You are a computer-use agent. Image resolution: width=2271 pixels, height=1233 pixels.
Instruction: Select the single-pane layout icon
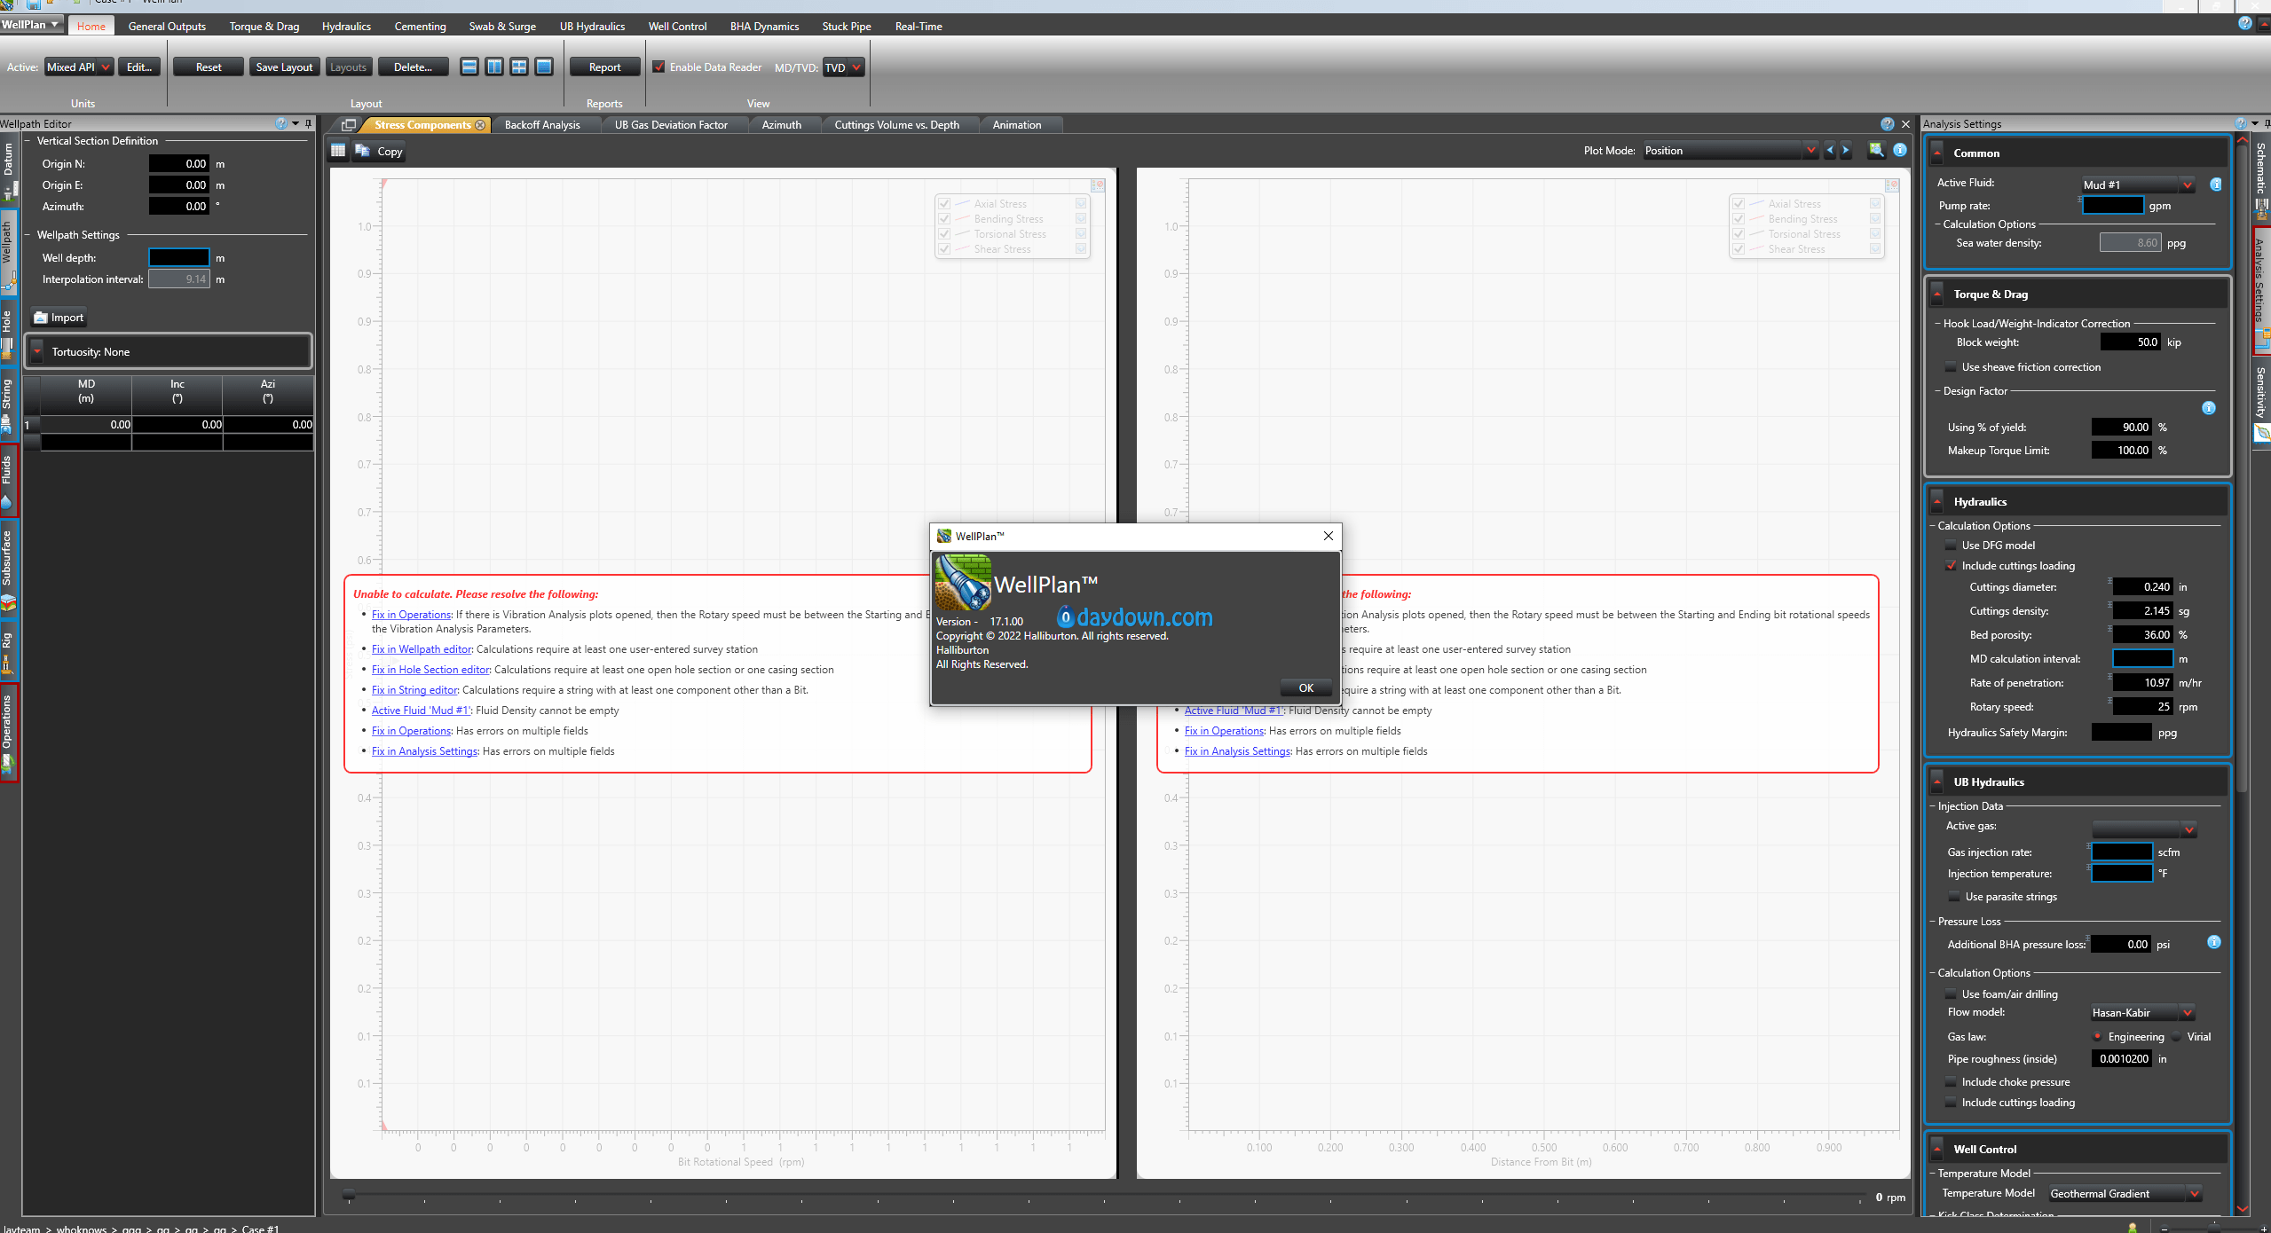pyautogui.click(x=544, y=67)
